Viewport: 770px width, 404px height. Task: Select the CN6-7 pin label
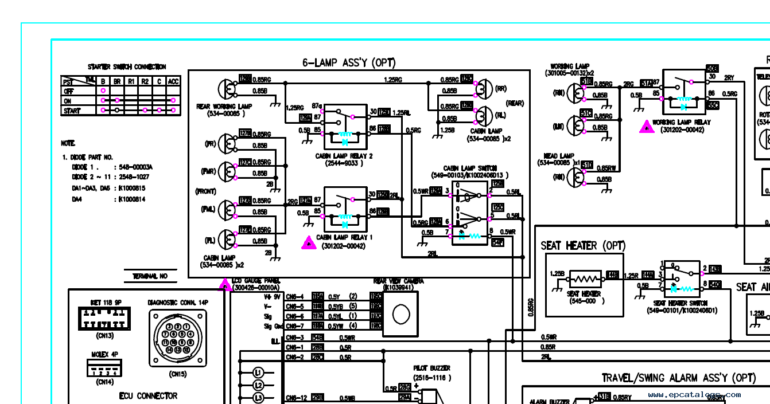coord(294,326)
